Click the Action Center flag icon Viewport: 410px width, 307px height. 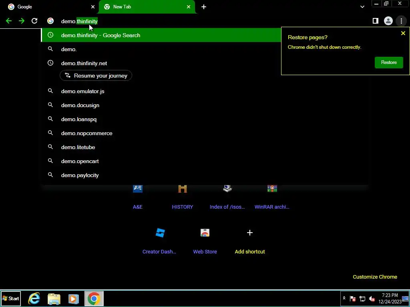click(353, 298)
